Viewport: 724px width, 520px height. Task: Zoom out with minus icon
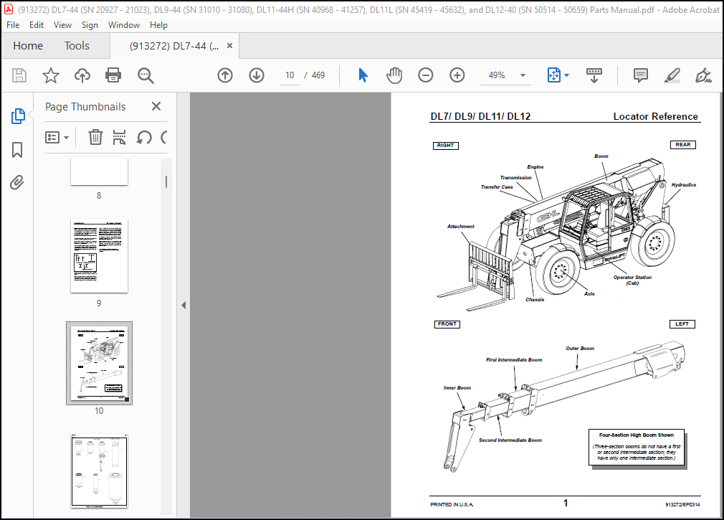pos(426,75)
